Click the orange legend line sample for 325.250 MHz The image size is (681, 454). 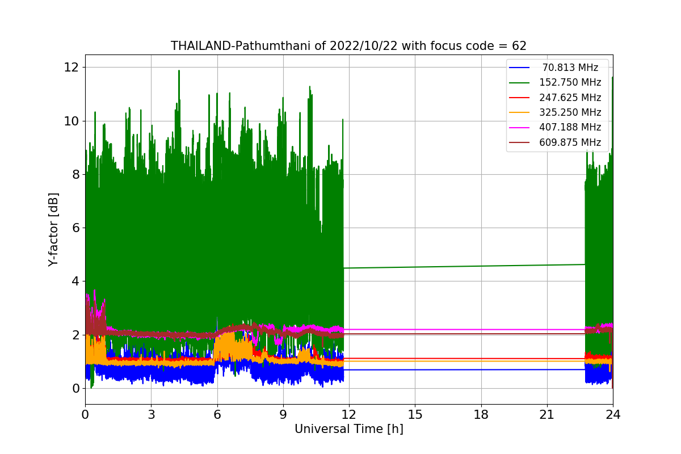tap(519, 113)
